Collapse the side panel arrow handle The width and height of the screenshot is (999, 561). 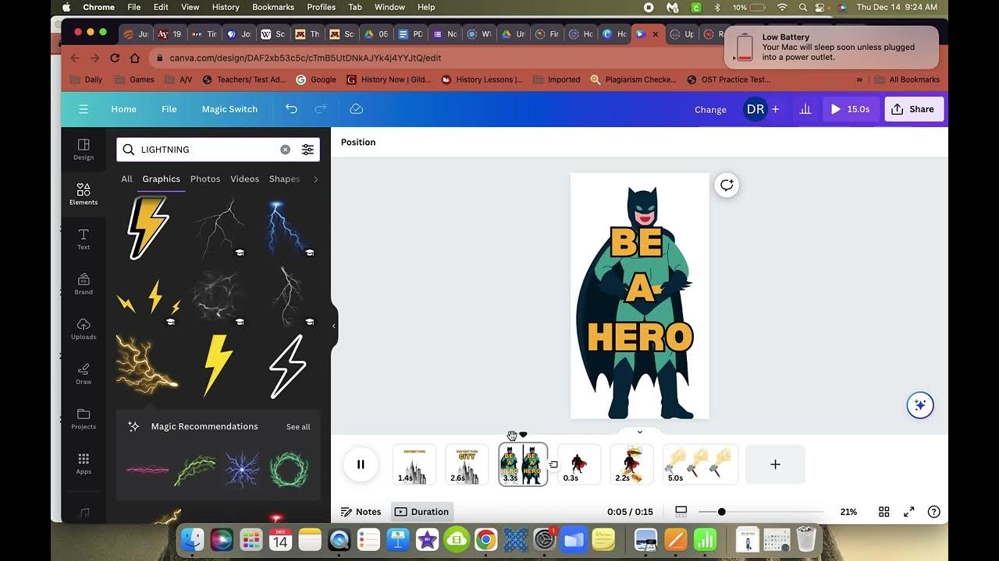[x=334, y=326]
